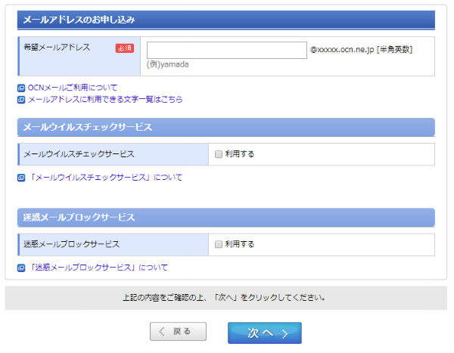454x353 pixels.
Task: Enable 利用する for メールウイルスチェックサービス
Action: 219,154
